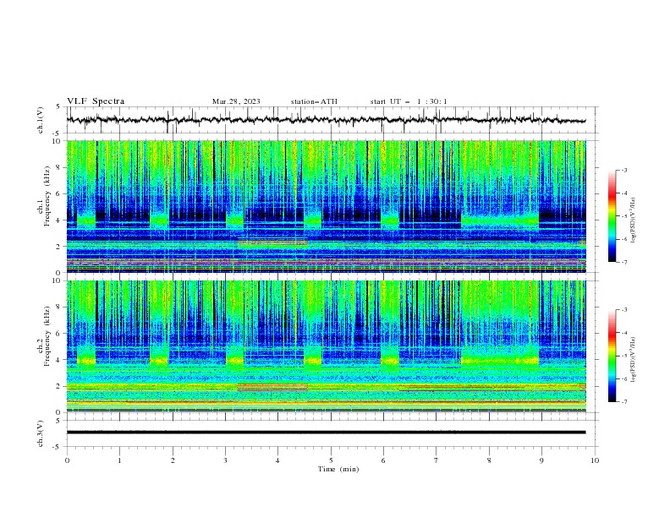Click the date 'Mar.28, 2023'
This screenshot has width=670, height=517.
(x=236, y=101)
